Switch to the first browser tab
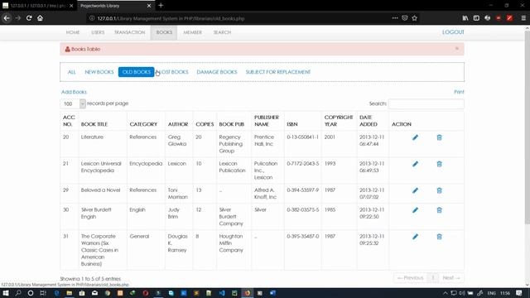Image resolution: width=530 pixels, height=298 pixels. [38, 6]
